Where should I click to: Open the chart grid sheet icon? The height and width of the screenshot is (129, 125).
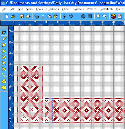pos(120,16)
